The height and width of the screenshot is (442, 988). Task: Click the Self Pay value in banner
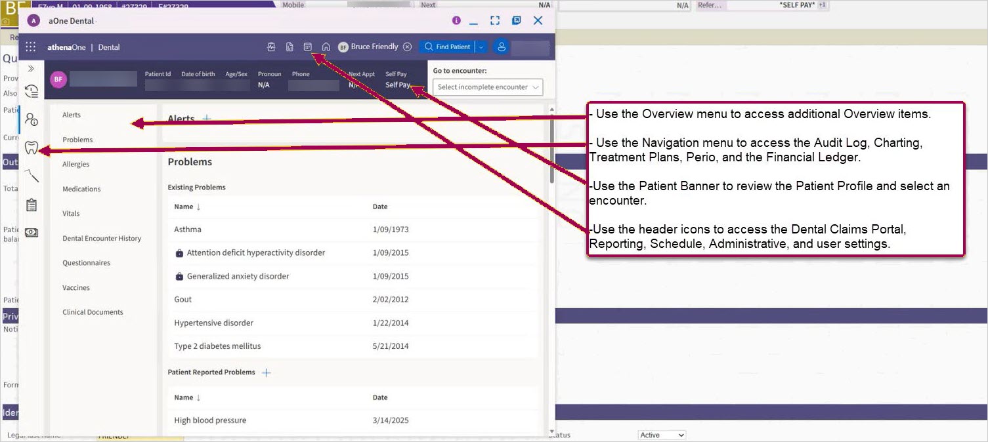click(398, 85)
